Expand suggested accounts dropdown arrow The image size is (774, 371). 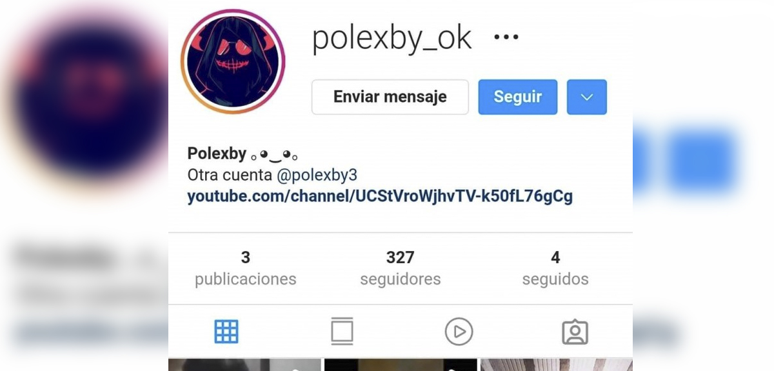pos(587,97)
